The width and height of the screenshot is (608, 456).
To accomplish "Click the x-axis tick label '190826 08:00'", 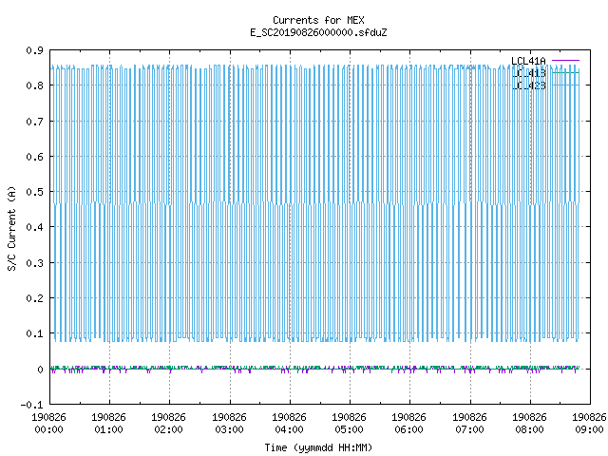I will 530,424.
